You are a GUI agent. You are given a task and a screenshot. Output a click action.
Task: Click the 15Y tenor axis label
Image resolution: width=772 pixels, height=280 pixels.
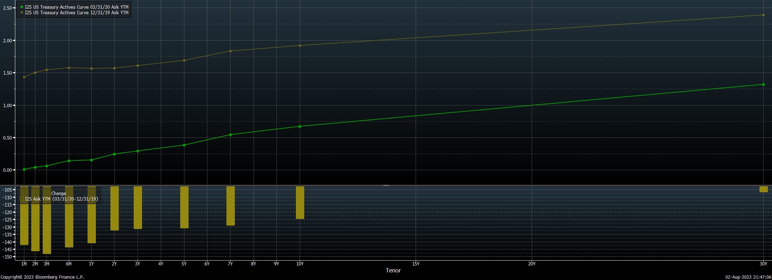(416, 264)
